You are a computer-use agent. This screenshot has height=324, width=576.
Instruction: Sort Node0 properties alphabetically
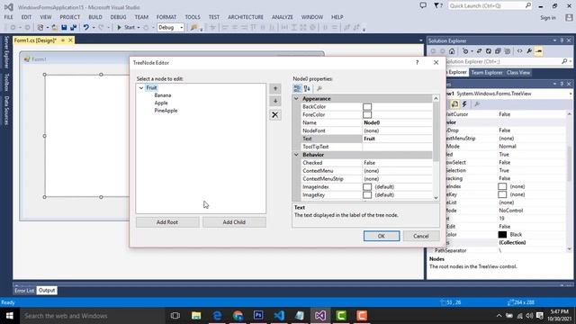pos(307,88)
